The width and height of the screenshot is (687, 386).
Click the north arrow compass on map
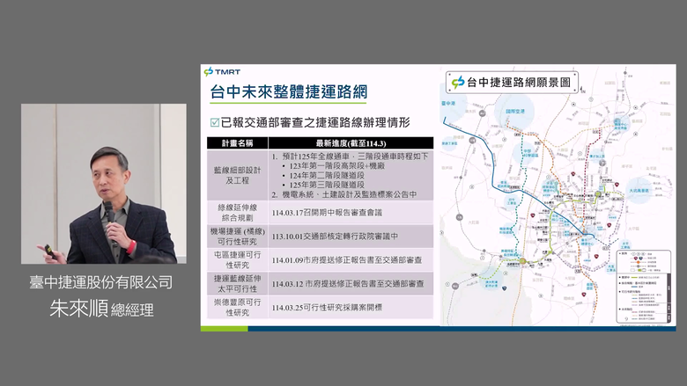(582, 90)
